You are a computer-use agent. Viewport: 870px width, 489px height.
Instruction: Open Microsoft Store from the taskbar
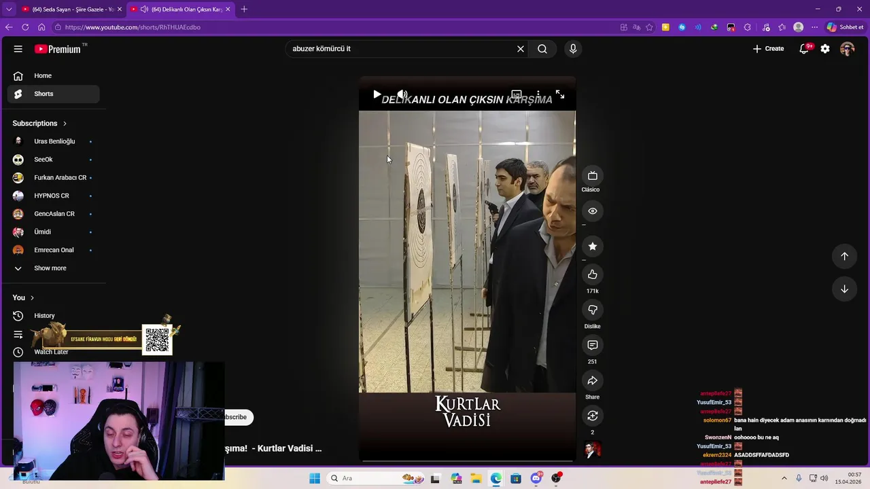pyautogui.click(x=516, y=478)
